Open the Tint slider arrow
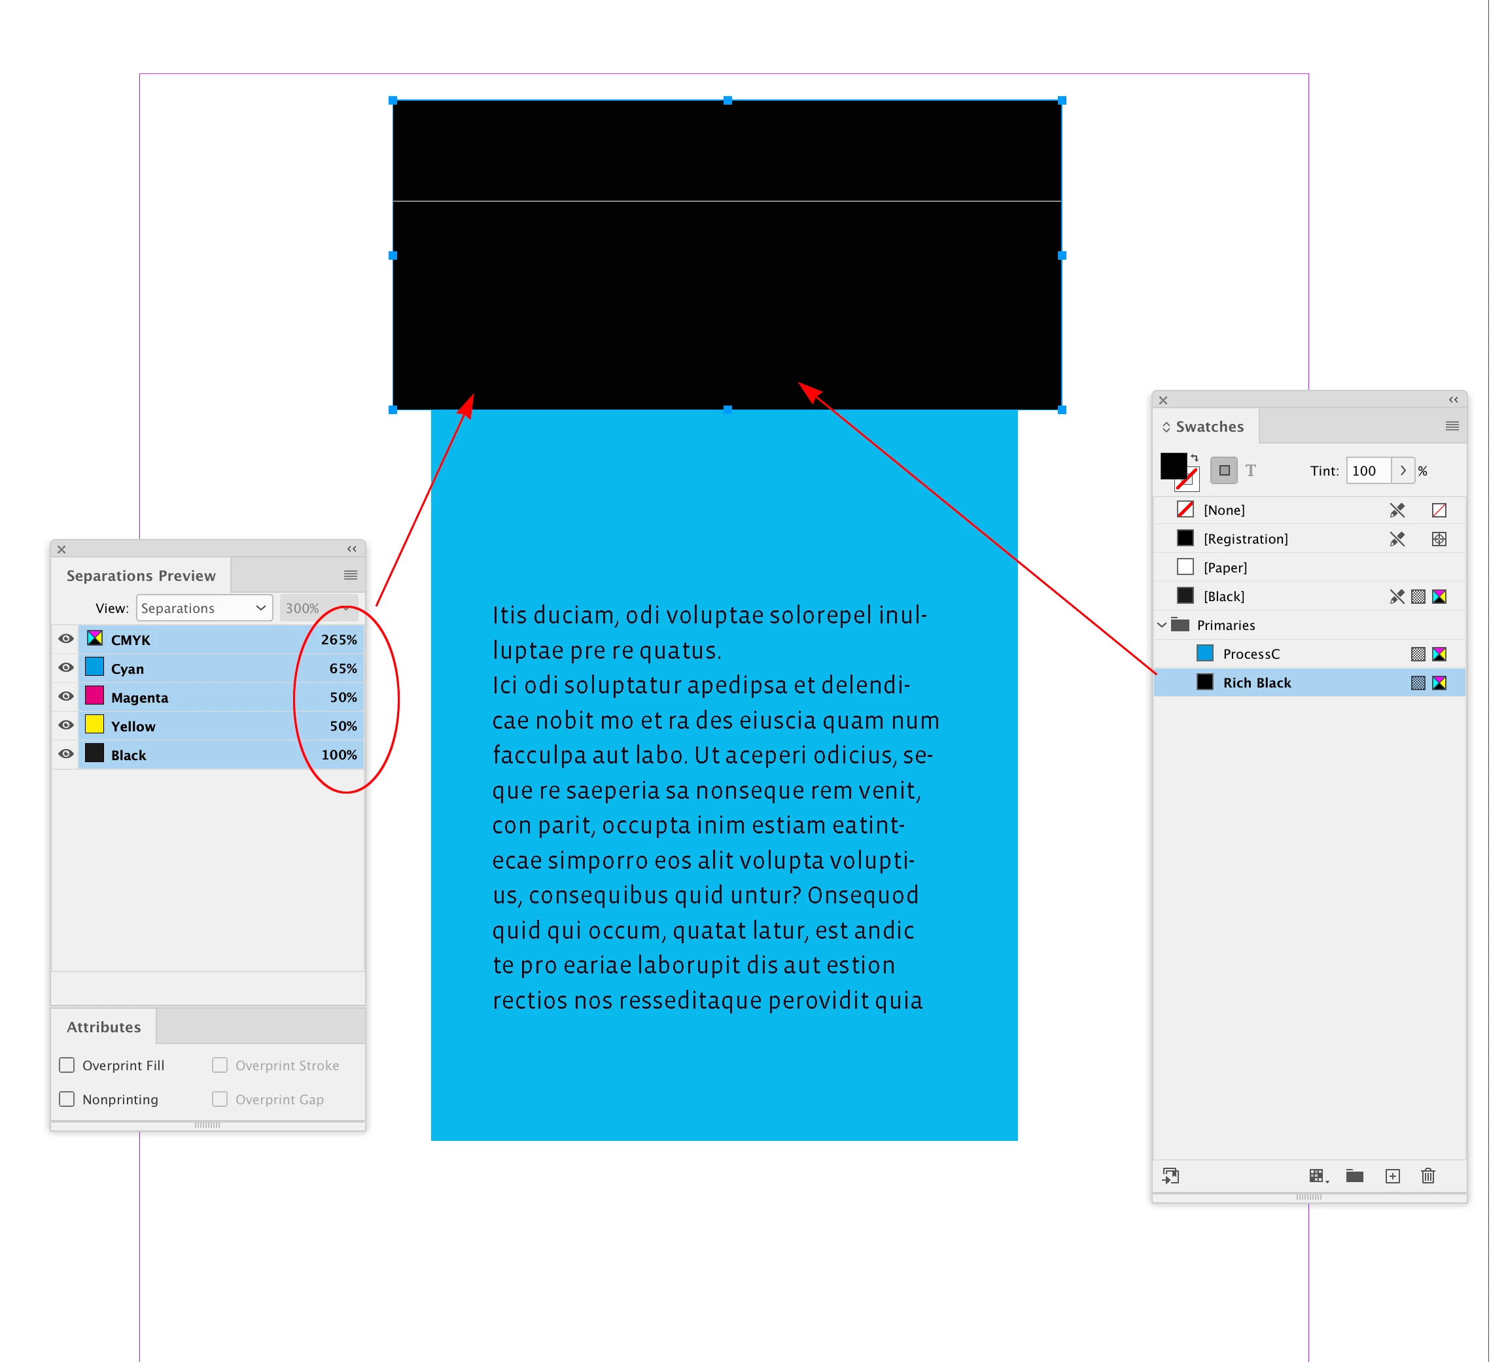This screenshot has height=1362, width=1506. [1403, 471]
